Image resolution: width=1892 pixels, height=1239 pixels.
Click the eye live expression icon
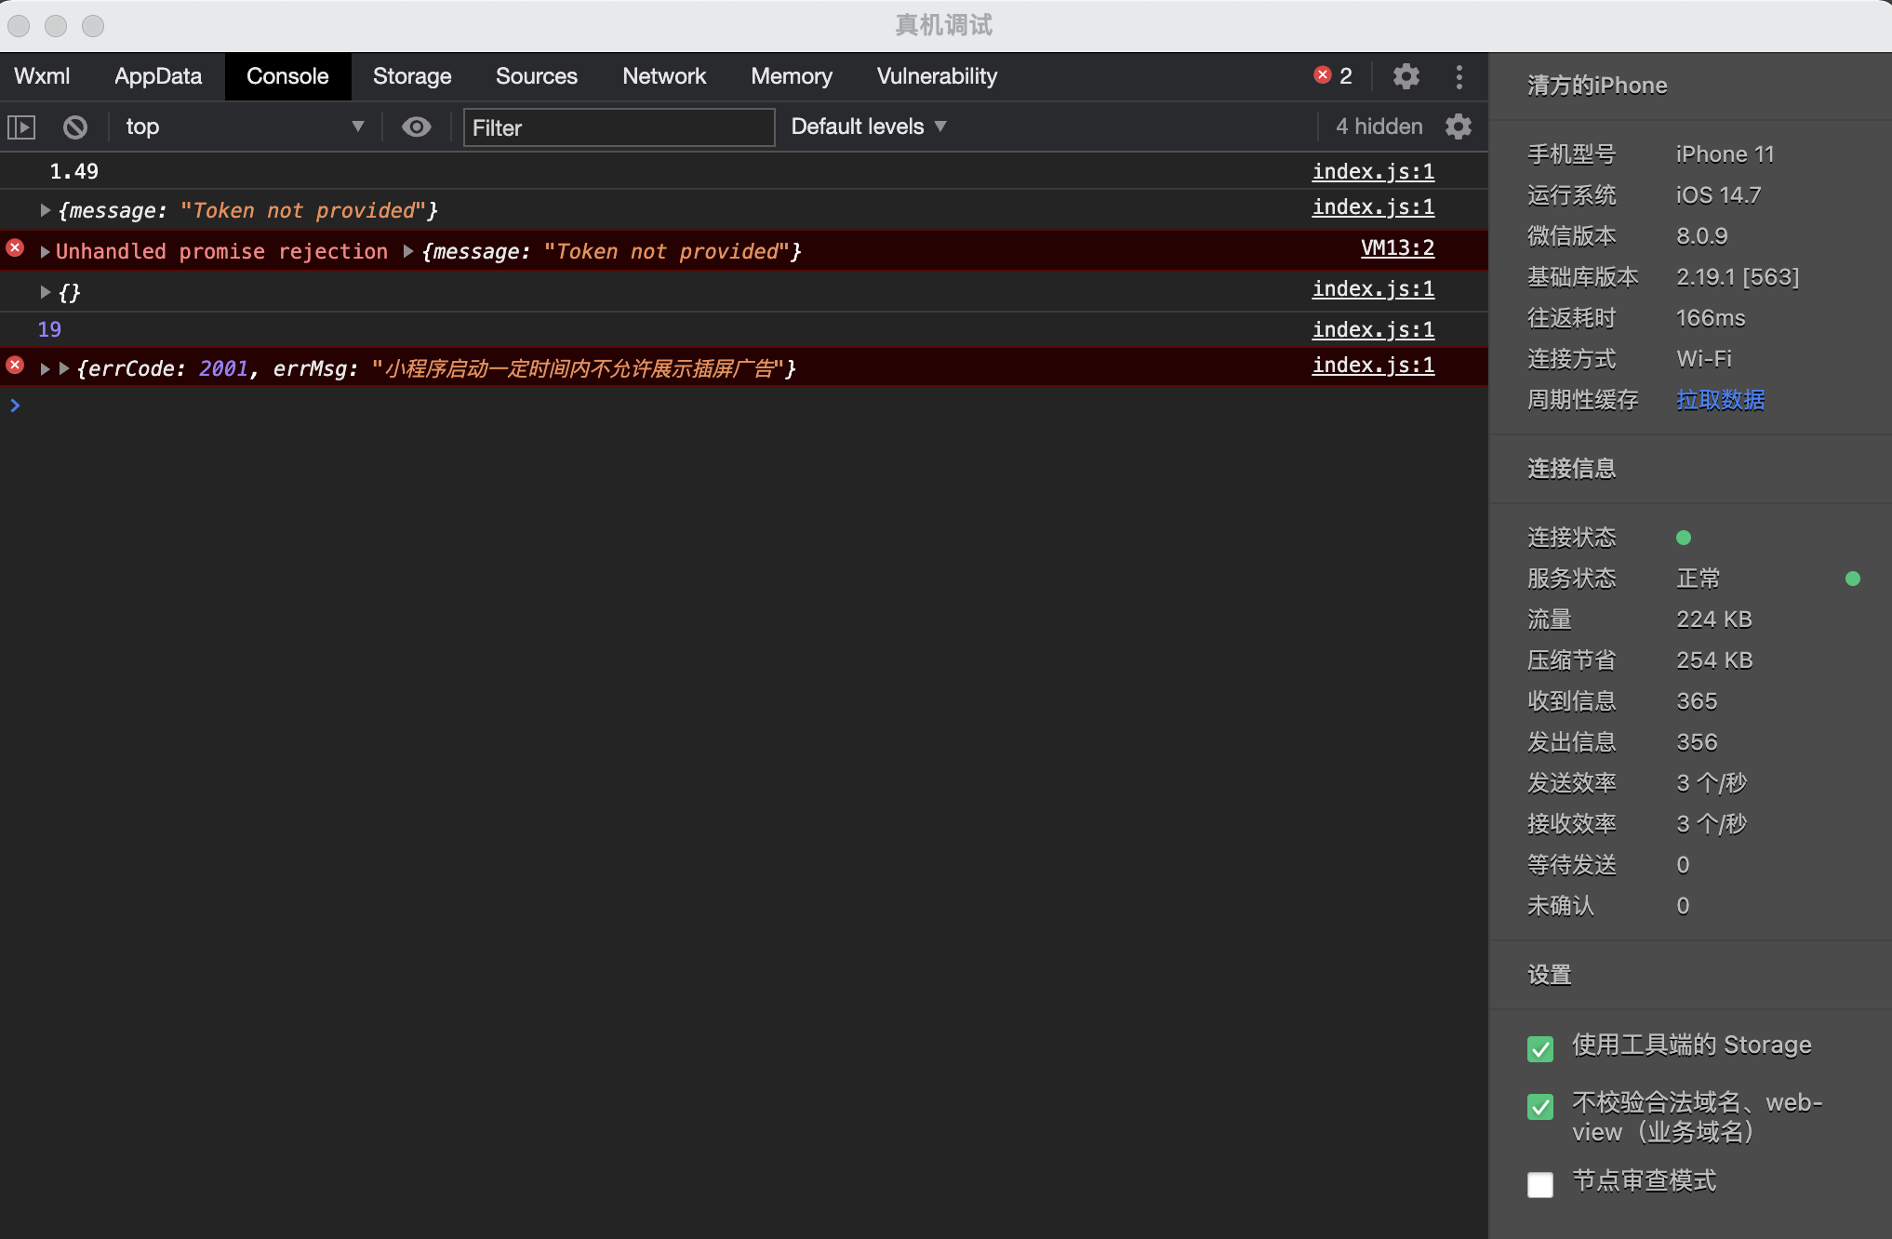(x=416, y=127)
